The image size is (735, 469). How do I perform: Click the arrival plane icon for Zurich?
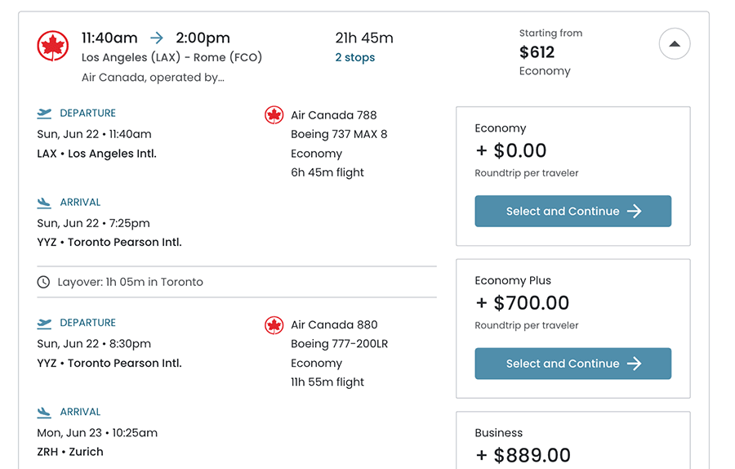pos(45,413)
